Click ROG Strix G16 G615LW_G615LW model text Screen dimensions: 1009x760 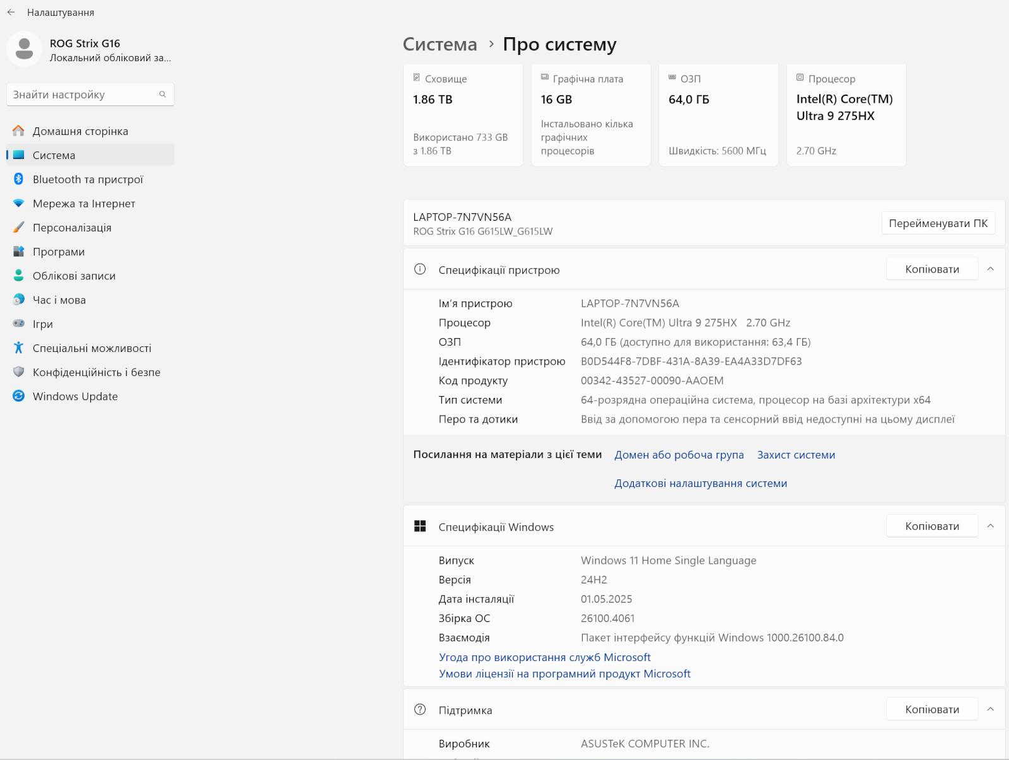tap(483, 231)
